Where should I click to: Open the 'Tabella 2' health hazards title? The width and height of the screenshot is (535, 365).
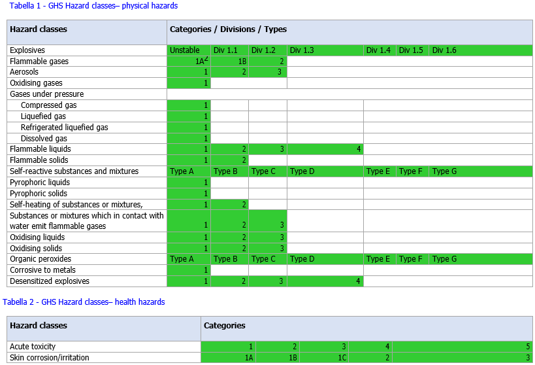(x=84, y=302)
